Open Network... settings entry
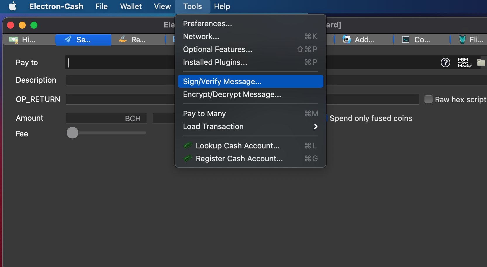 pos(250,37)
